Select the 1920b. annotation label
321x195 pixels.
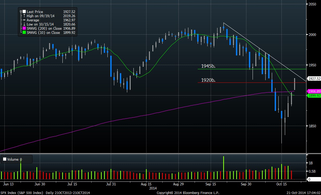click(x=209, y=80)
